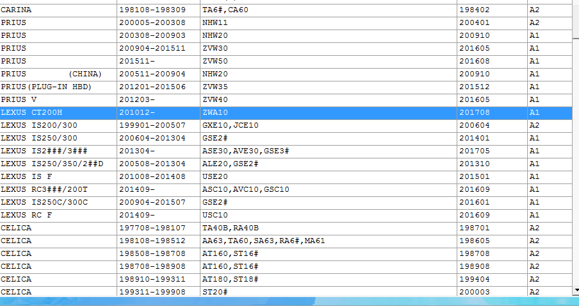
Task: Pick the LEXUS RC3###/200T row
Action: pyautogui.click(x=286, y=189)
